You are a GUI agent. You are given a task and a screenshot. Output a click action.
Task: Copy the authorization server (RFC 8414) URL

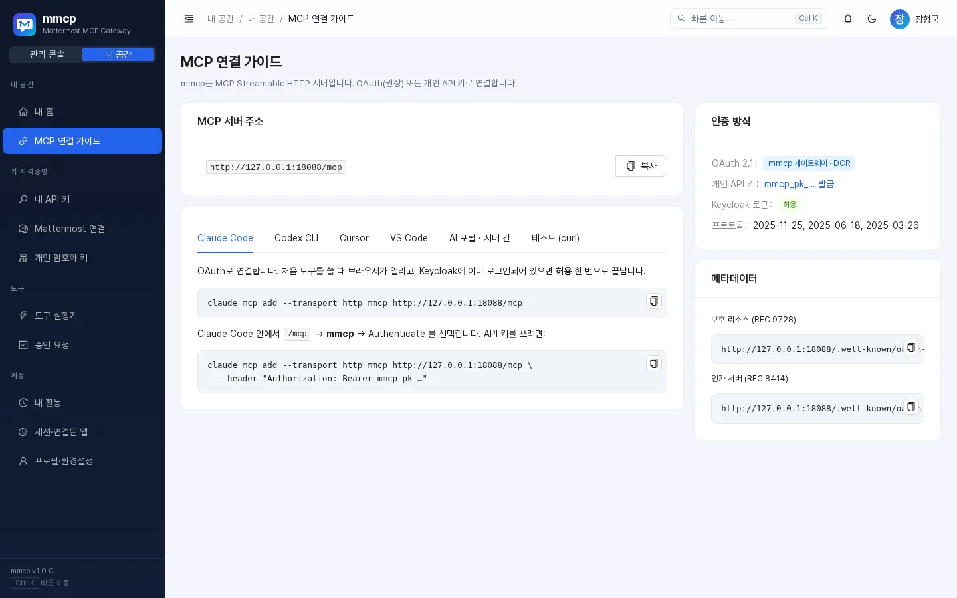911,407
